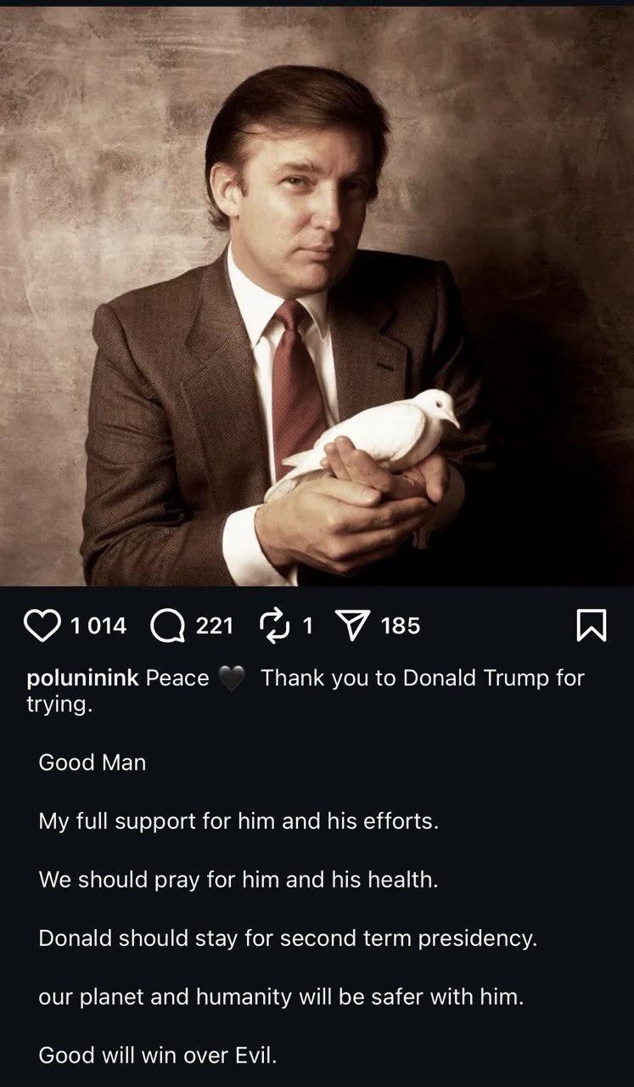This screenshot has width=634, height=1087.
Task: Tap the 185 shares count
Action: [x=401, y=626]
